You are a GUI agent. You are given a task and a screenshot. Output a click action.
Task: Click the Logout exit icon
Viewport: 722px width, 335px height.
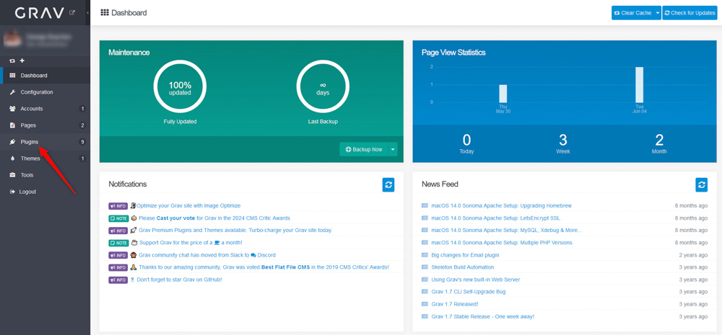point(12,192)
